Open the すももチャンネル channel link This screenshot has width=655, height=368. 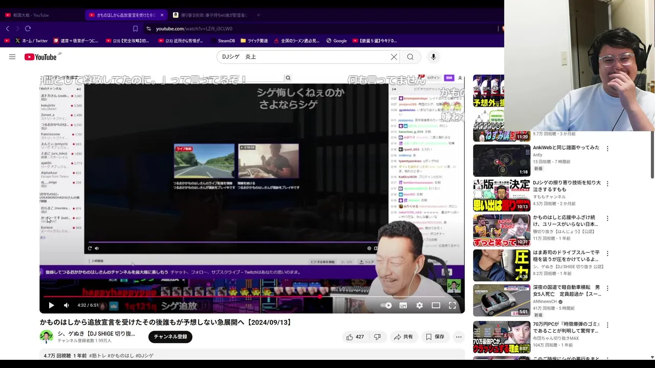(549, 197)
